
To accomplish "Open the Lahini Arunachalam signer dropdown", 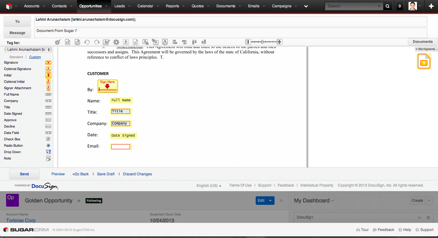I will click(28, 50).
